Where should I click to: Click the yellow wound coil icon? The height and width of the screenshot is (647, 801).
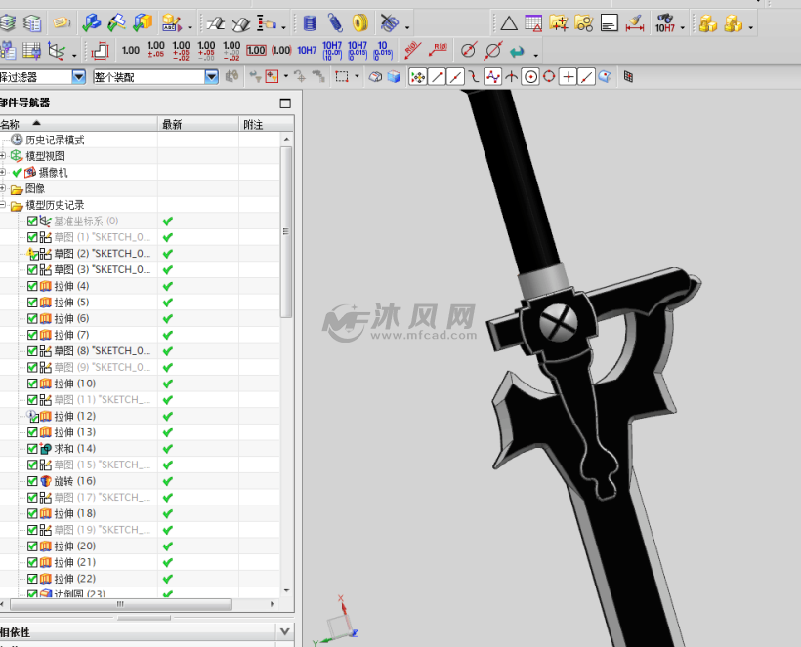(x=360, y=23)
